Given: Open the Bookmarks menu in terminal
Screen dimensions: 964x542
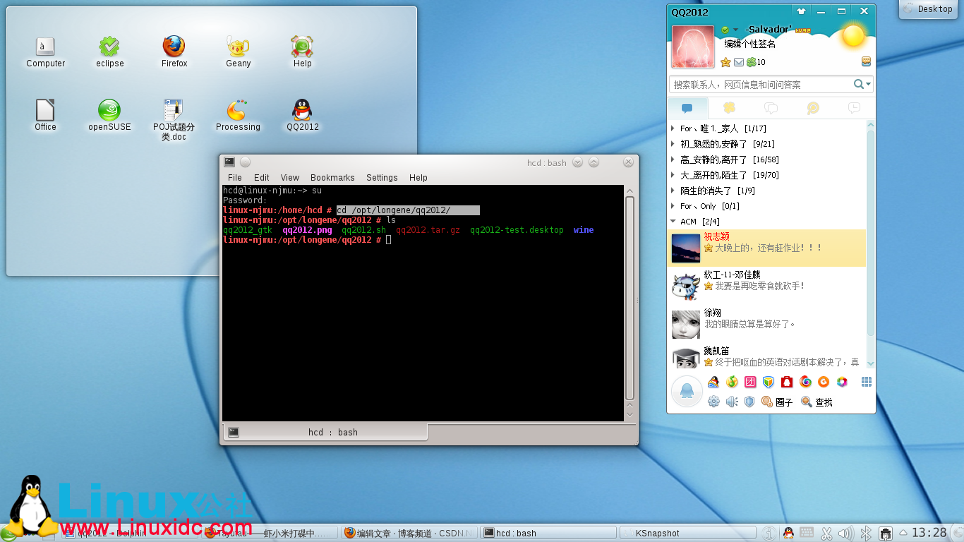Looking at the screenshot, I should [x=332, y=178].
